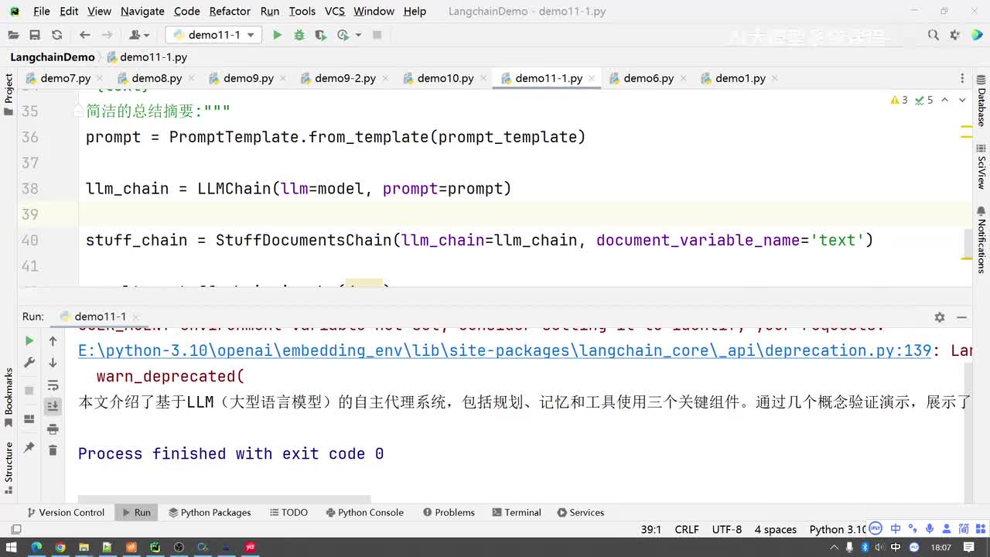Click the 39:1 cursor position indicator
The image size is (990, 557).
[x=651, y=529]
